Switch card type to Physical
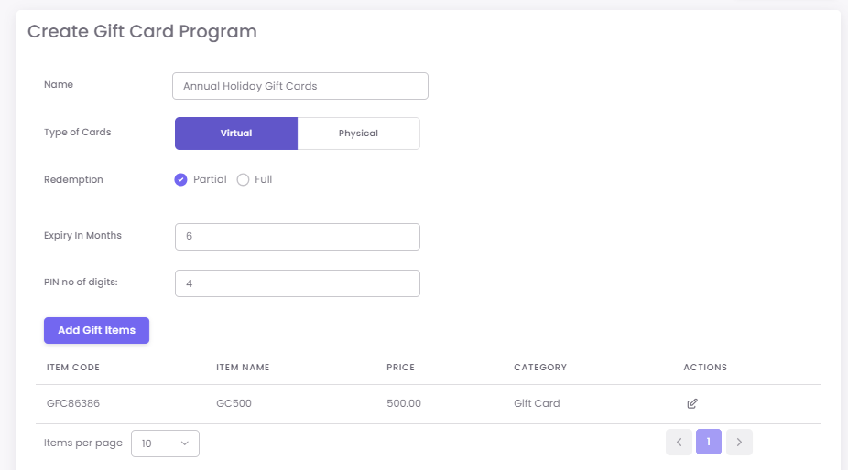The height and width of the screenshot is (470, 848). click(358, 134)
